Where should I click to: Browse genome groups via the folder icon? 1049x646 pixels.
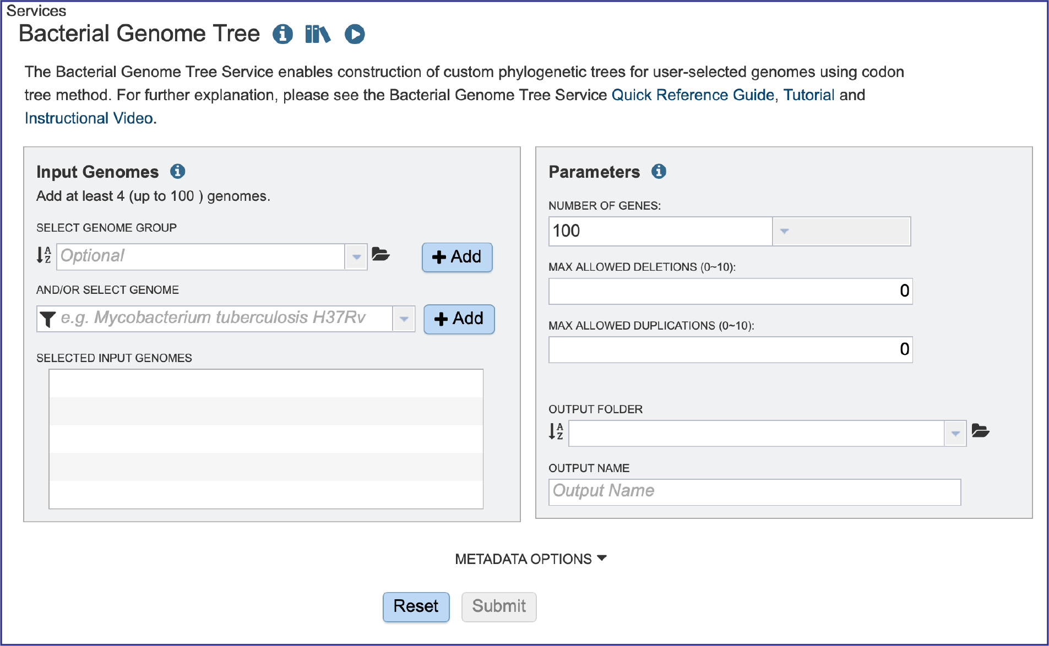(x=382, y=255)
